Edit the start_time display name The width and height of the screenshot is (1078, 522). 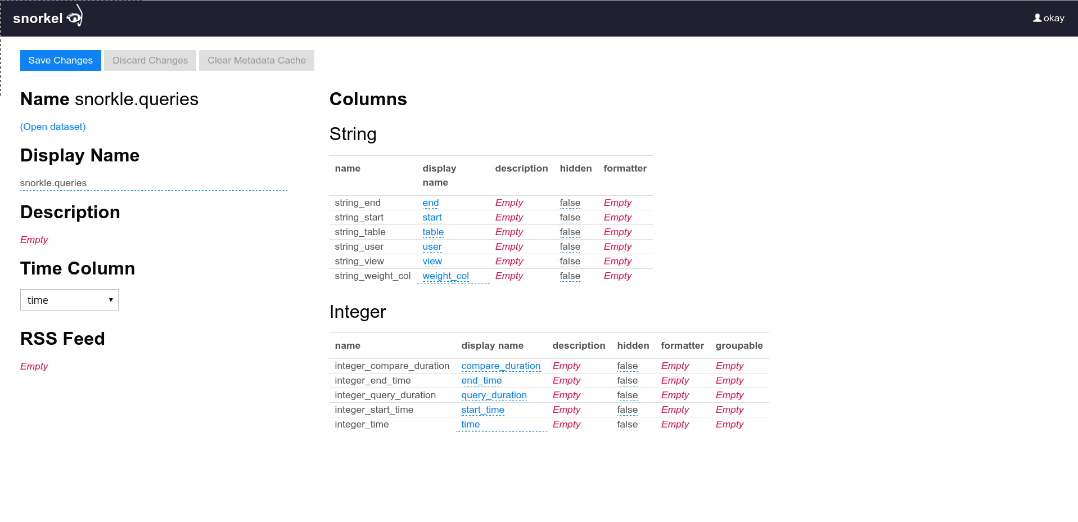(482, 409)
